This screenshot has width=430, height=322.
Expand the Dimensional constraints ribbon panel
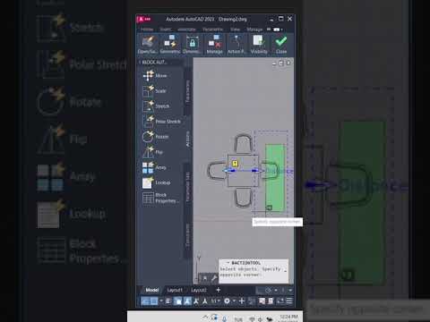point(192,45)
